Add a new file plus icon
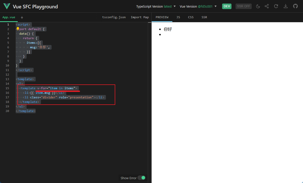The image size is (303, 183). click(22, 17)
